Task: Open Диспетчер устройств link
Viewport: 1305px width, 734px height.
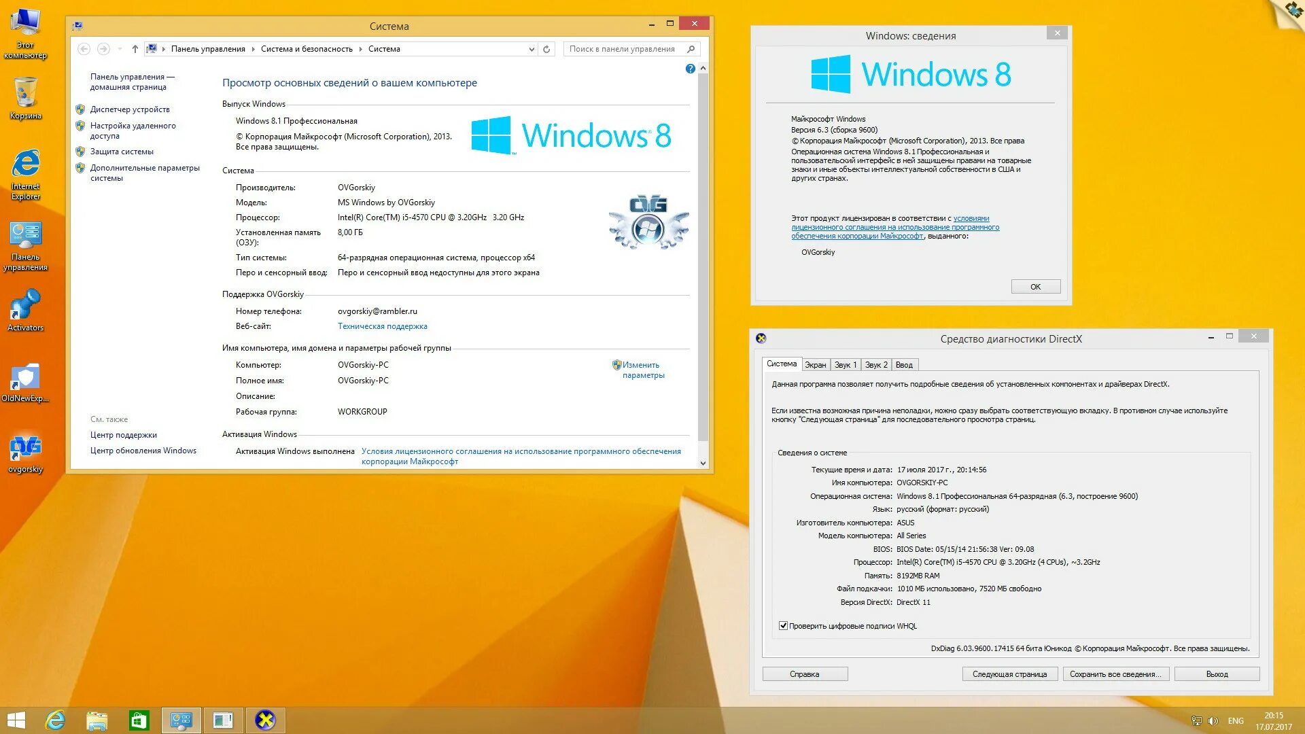Action: pos(130,109)
